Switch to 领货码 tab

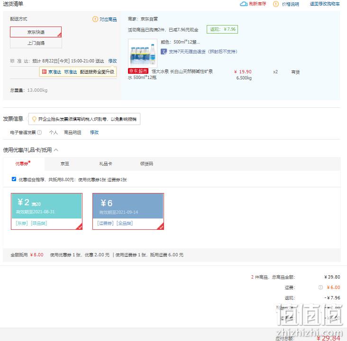click(x=146, y=164)
